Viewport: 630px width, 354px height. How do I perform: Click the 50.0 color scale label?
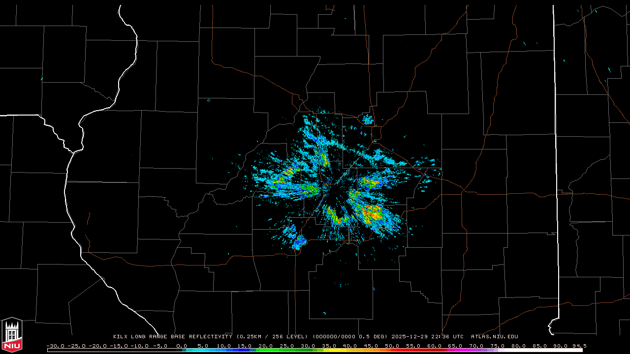pyautogui.click(x=392, y=346)
